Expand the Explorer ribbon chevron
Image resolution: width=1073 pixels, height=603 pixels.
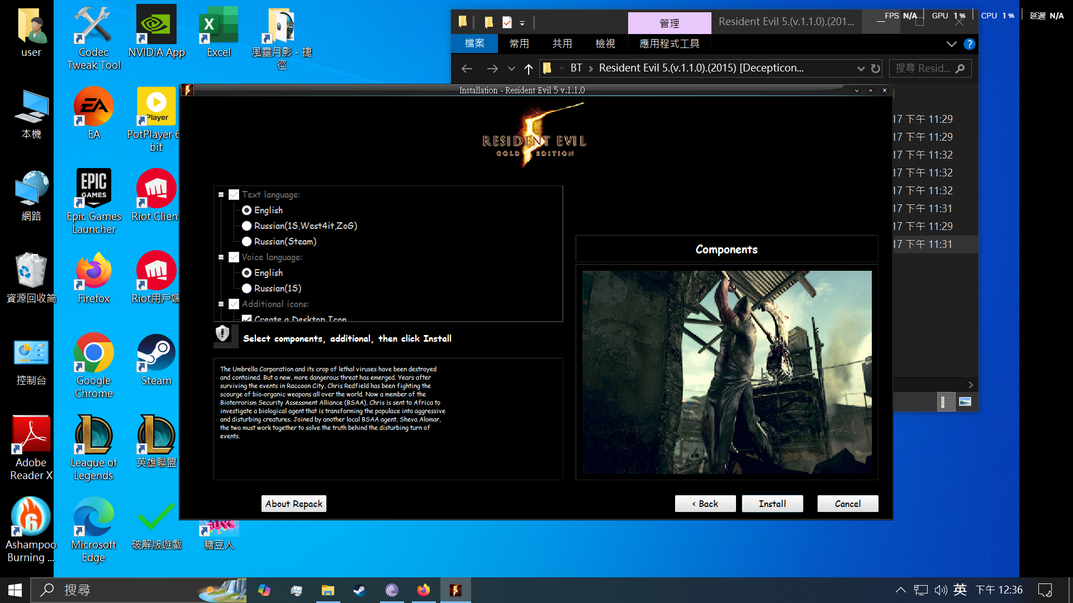coord(952,44)
